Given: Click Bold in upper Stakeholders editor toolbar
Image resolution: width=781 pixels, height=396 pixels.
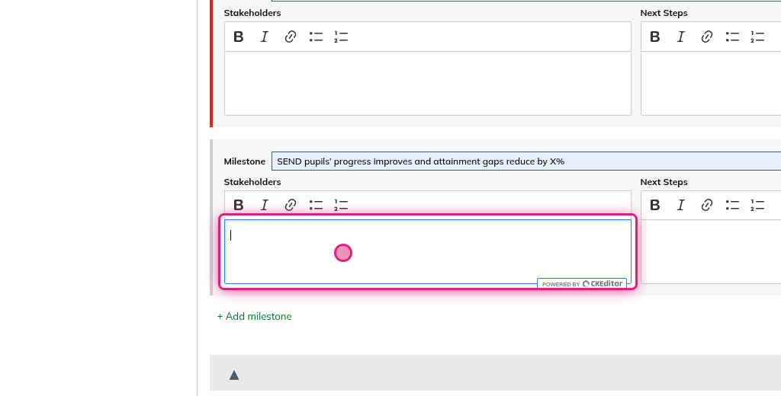Looking at the screenshot, I should click(239, 37).
